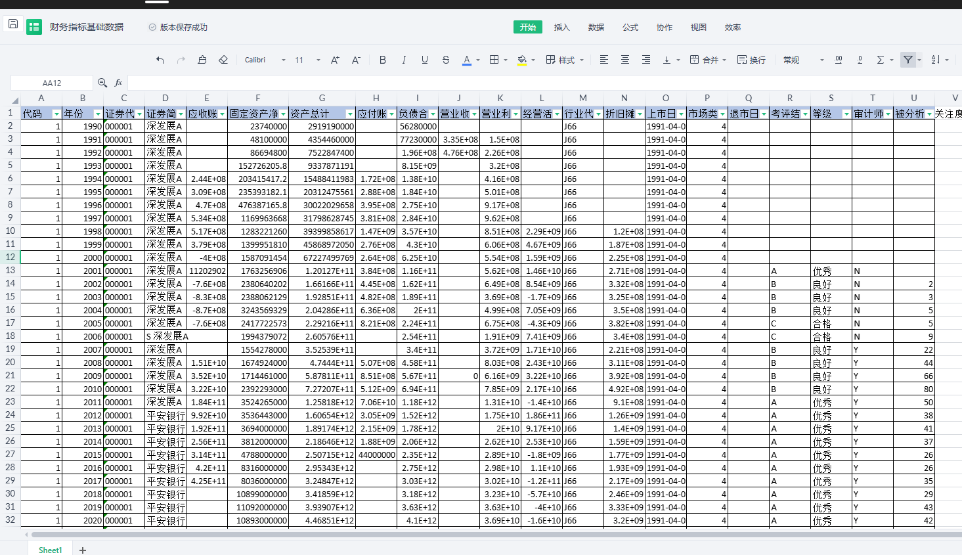The width and height of the screenshot is (962, 555).
Task: Switch to the 数据 tab
Action: pos(596,27)
